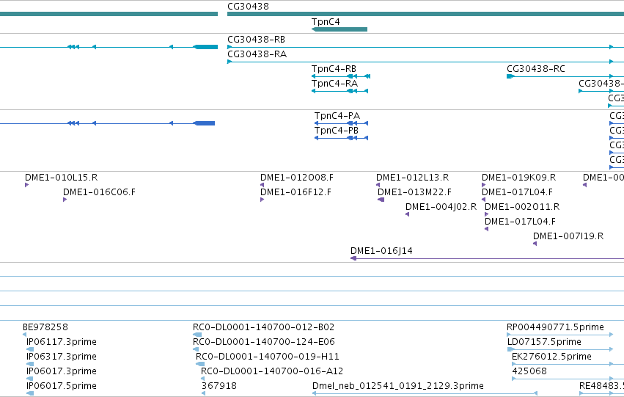Select clone end DME1-010L15.R
Viewport: 624px width, 397px height.
pos(62,178)
